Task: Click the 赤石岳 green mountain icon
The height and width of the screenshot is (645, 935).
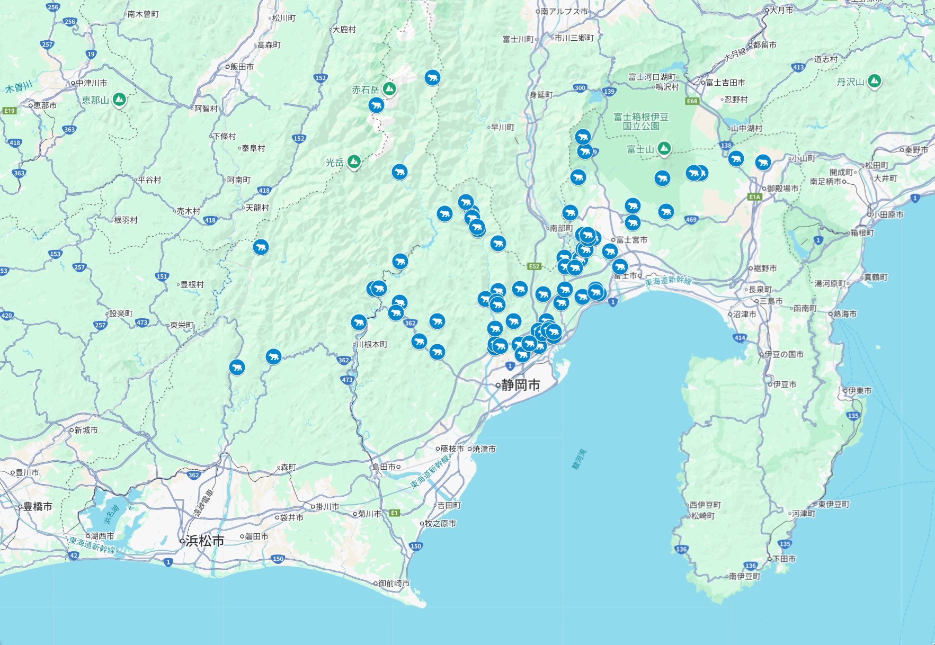Action: [x=389, y=88]
